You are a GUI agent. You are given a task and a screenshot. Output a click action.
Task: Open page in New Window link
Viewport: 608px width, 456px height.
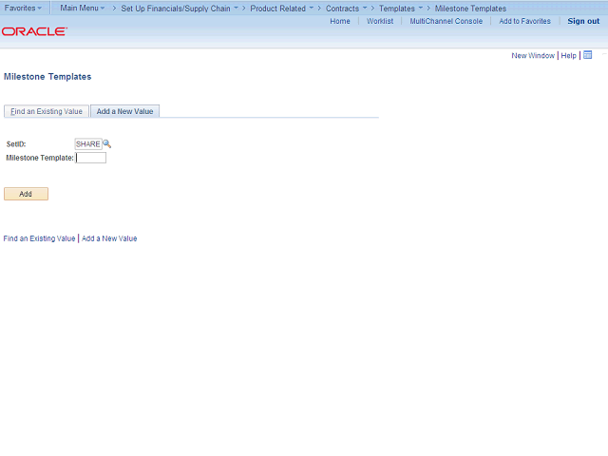[533, 55]
